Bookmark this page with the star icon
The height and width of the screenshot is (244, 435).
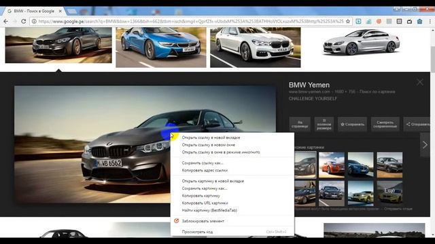click(347, 21)
